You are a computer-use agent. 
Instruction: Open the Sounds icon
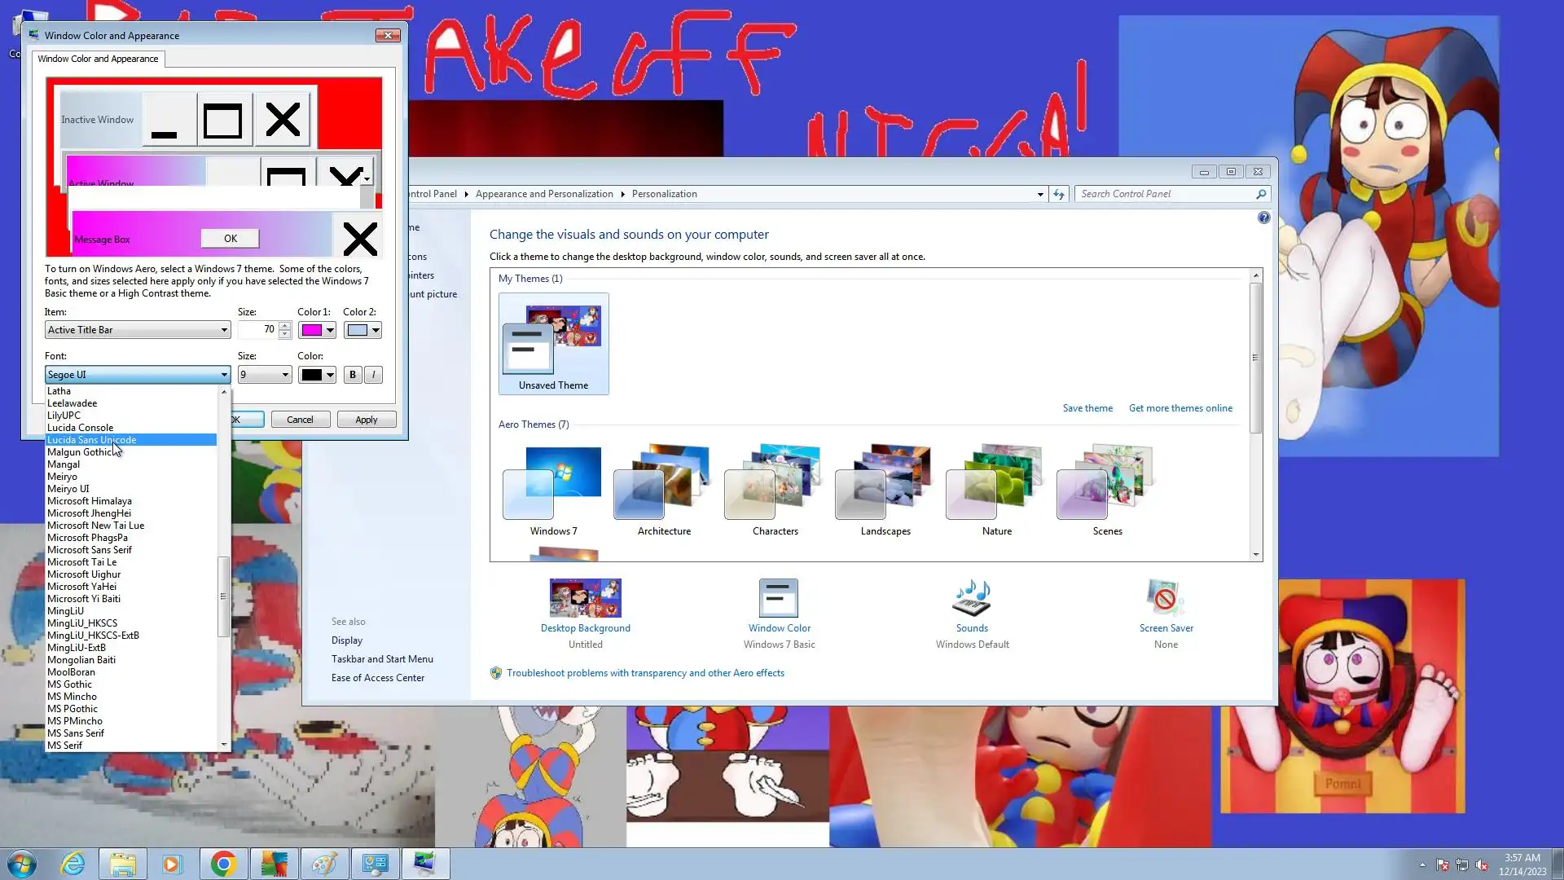pyautogui.click(x=971, y=599)
